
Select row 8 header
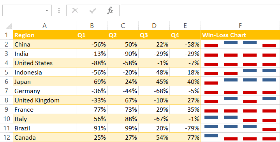point(7,100)
